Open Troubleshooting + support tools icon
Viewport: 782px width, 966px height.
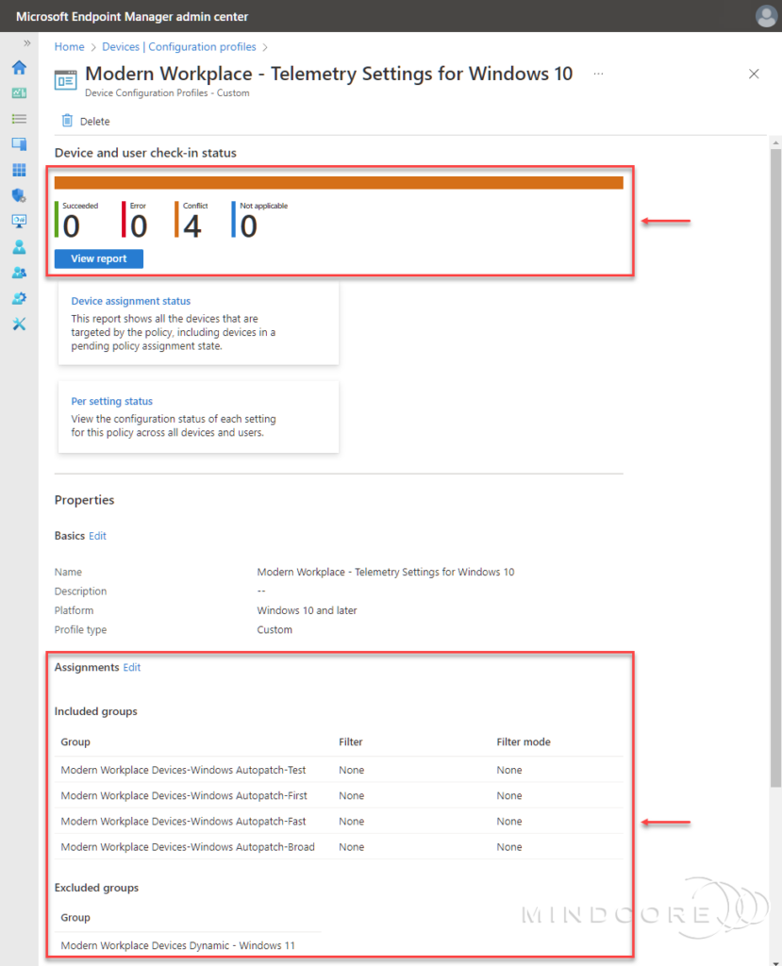point(19,324)
